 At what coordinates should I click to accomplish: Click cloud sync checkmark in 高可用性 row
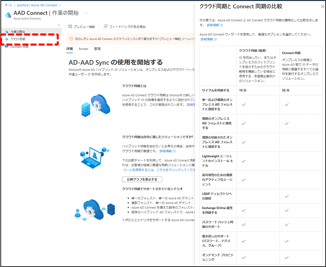pyautogui.click(x=243, y=180)
